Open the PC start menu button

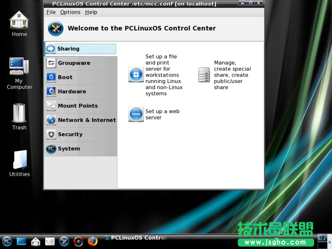[x=7, y=241]
